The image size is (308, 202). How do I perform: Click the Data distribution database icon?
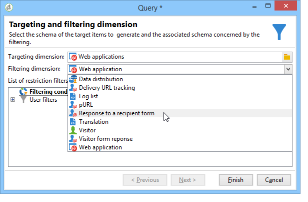coord(73,79)
